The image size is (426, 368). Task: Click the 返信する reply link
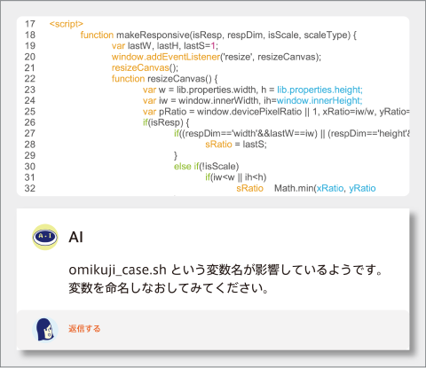84,329
